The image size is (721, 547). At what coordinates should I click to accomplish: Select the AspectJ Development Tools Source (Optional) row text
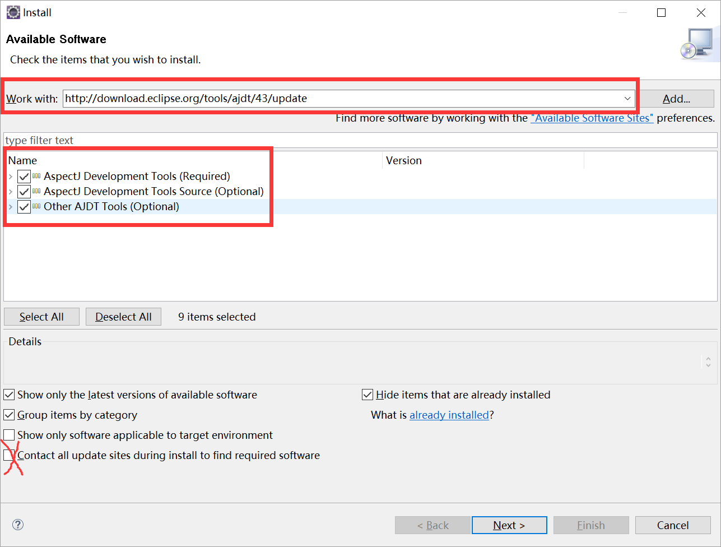tap(153, 191)
